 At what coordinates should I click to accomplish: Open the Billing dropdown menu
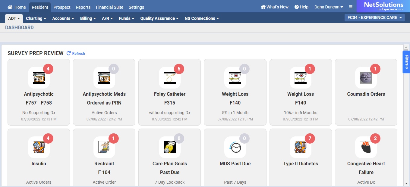pyautogui.click(x=88, y=18)
